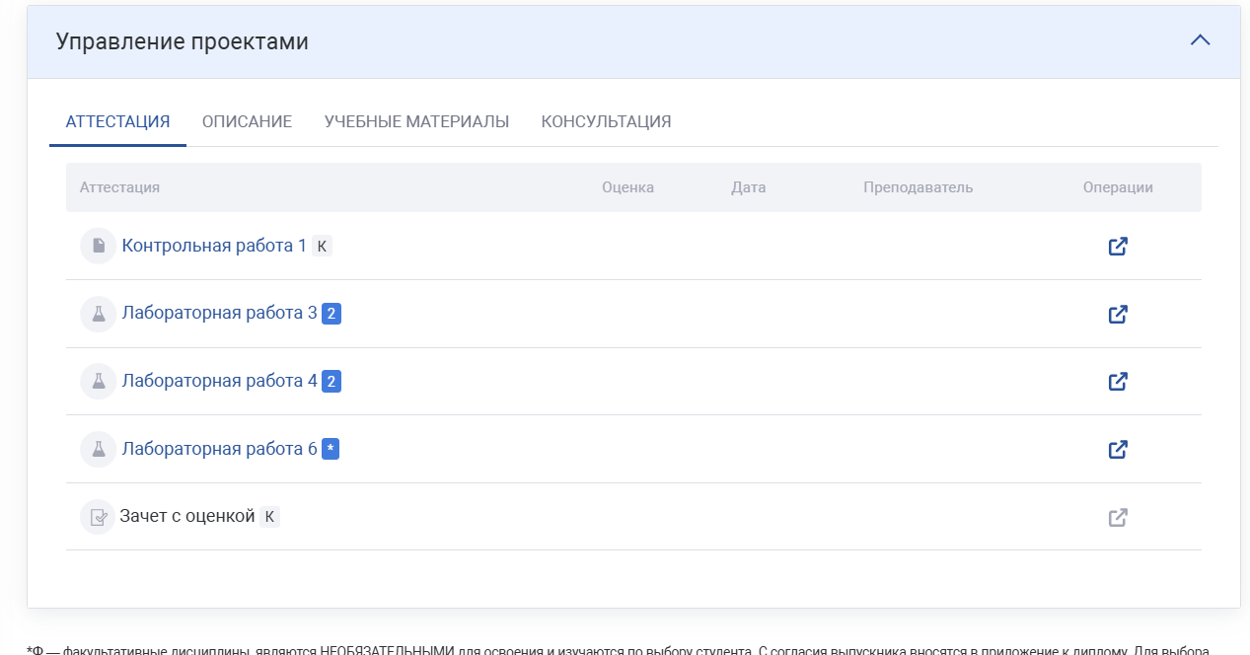The height and width of the screenshot is (655, 1250).
Task: Select the Аттестация tab
Action: (117, 122)
